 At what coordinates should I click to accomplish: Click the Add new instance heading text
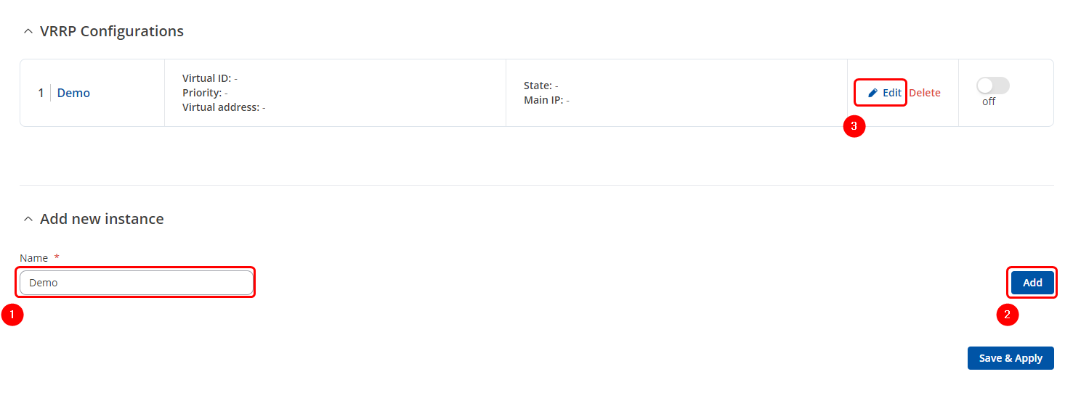(102, 219)
